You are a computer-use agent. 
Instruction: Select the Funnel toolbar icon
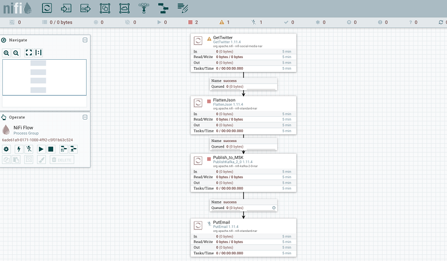point(144,8)
